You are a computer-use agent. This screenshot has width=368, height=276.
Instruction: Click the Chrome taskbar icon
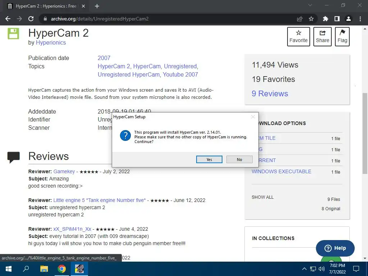pyautogui.click(x=62, y=269)
